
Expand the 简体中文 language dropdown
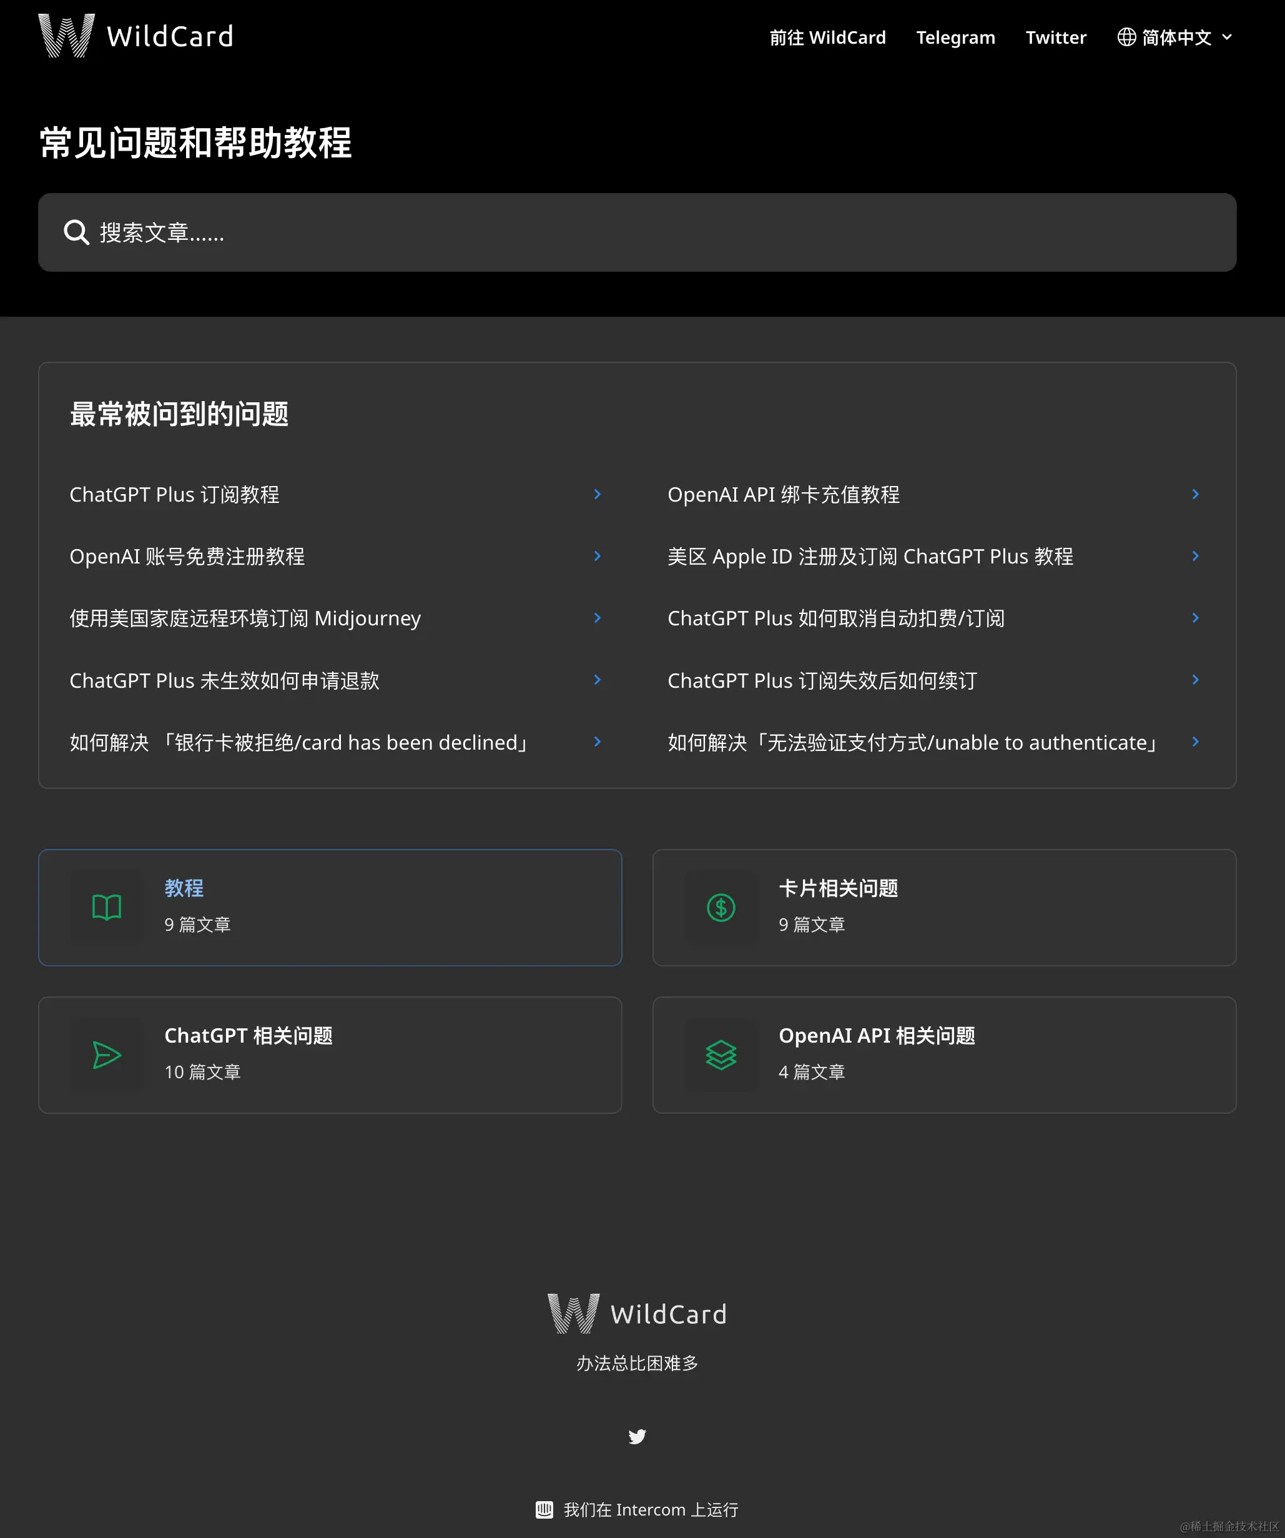click(x=1175, y=37)
